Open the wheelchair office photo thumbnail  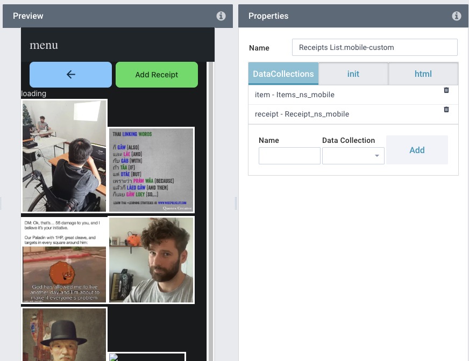pyautogui.click(x=64, y=156)
